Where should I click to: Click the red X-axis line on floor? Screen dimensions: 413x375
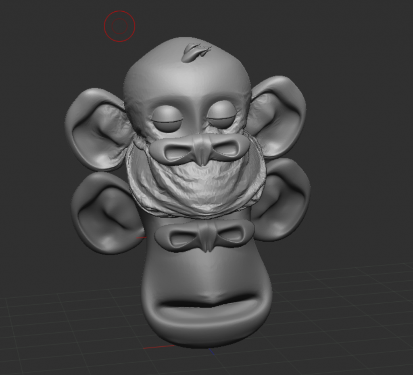(x=159, y=346)
